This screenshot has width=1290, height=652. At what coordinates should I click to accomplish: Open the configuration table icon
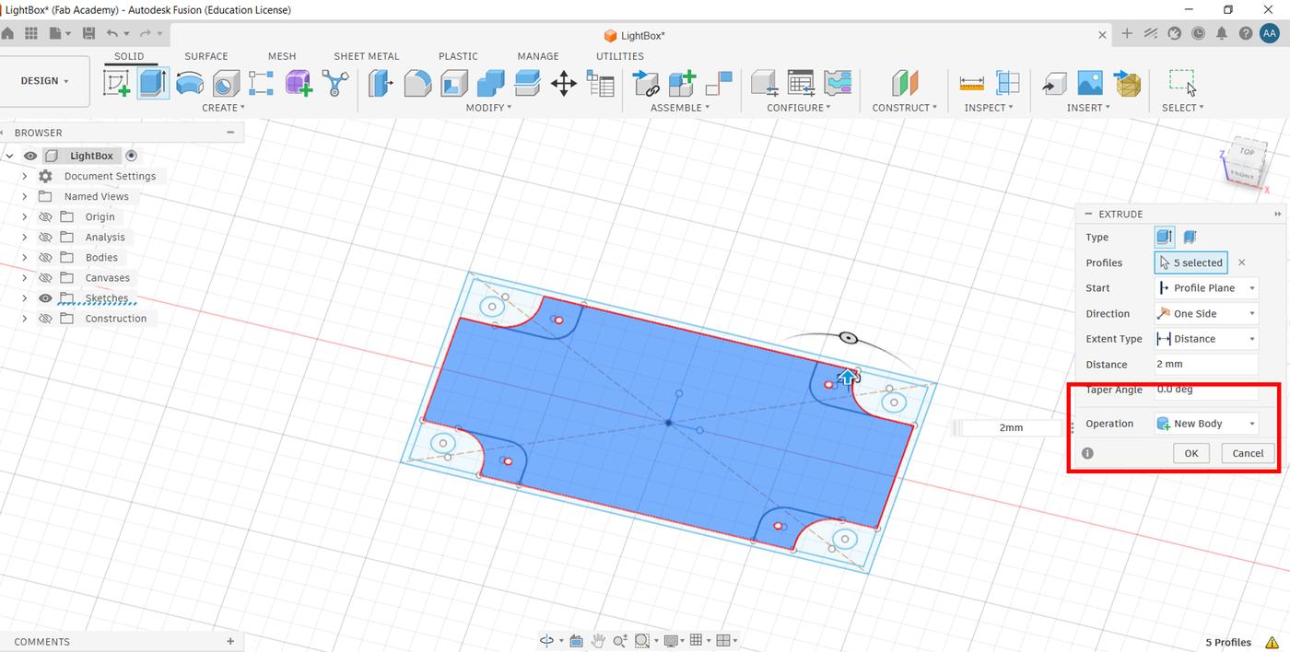click(801, 84)
